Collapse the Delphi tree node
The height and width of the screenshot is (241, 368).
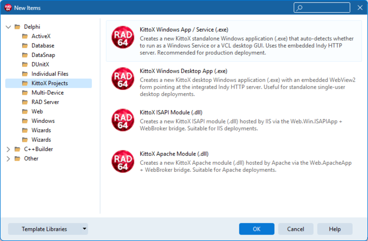click(x=8, y=27)
